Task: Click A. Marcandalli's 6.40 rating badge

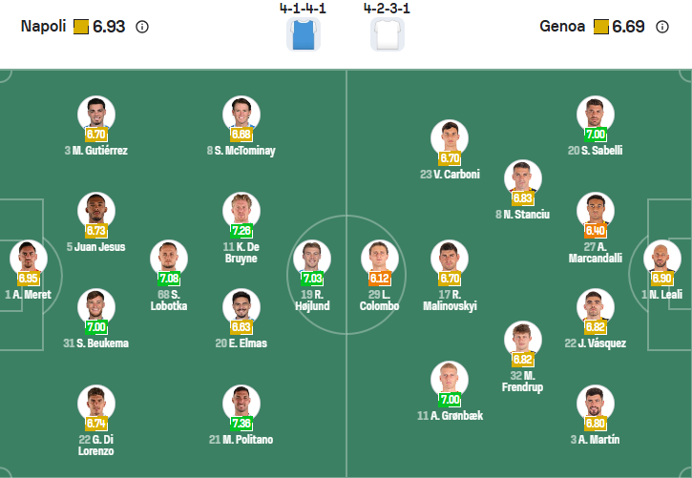Action: coord(595,231)
